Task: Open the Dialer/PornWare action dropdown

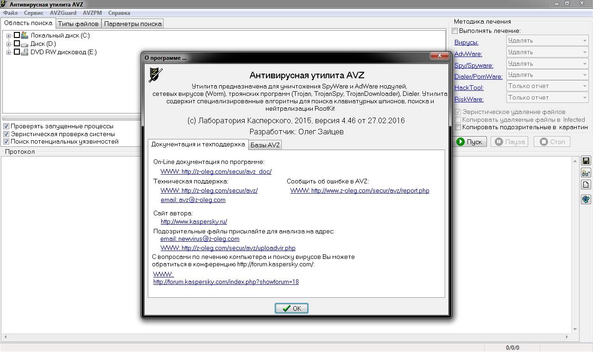Action: pos(547,75)
